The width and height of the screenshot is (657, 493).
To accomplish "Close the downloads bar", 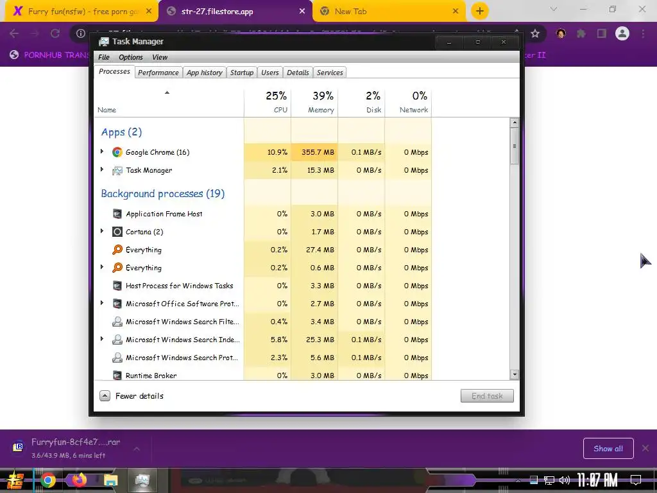I will [x=645, y=449].
